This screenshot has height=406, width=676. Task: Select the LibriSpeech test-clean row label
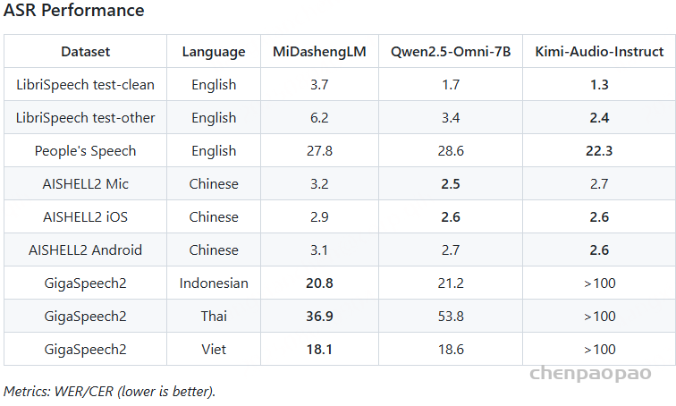pos(85,84)
